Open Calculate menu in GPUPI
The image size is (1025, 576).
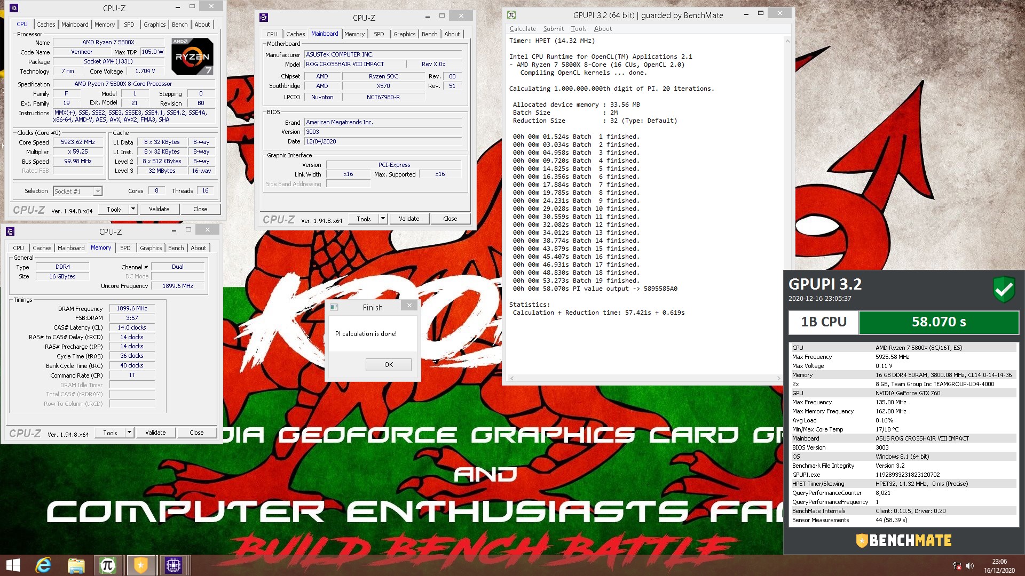tap(522, 29)
